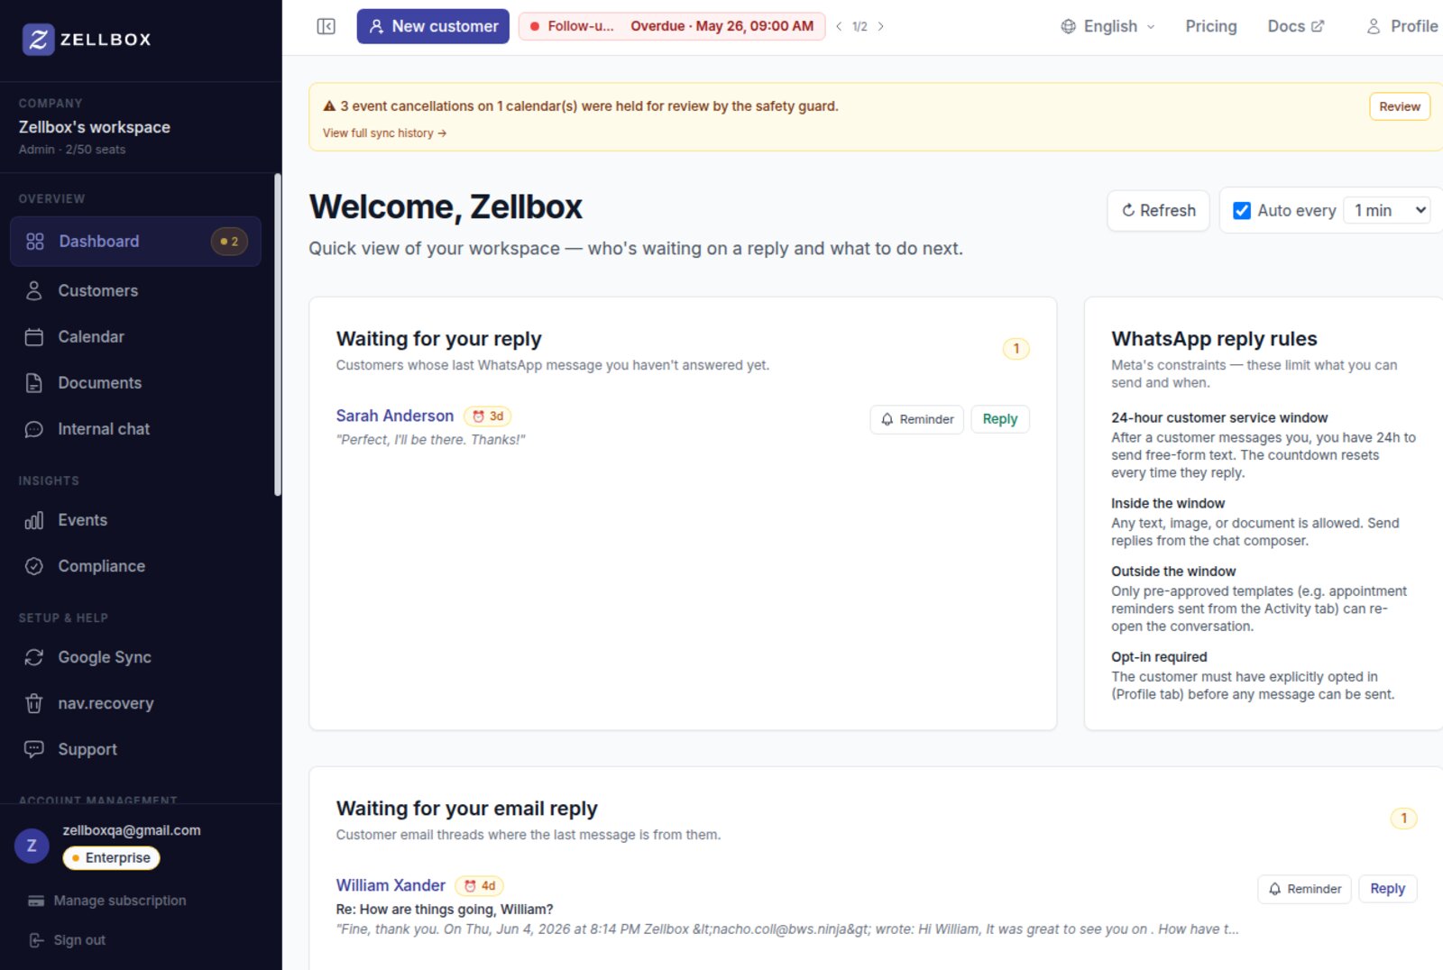Screen dimensions: 1443x970
Task: Click the person icon beside Profile
Action: pos(1374,26)
